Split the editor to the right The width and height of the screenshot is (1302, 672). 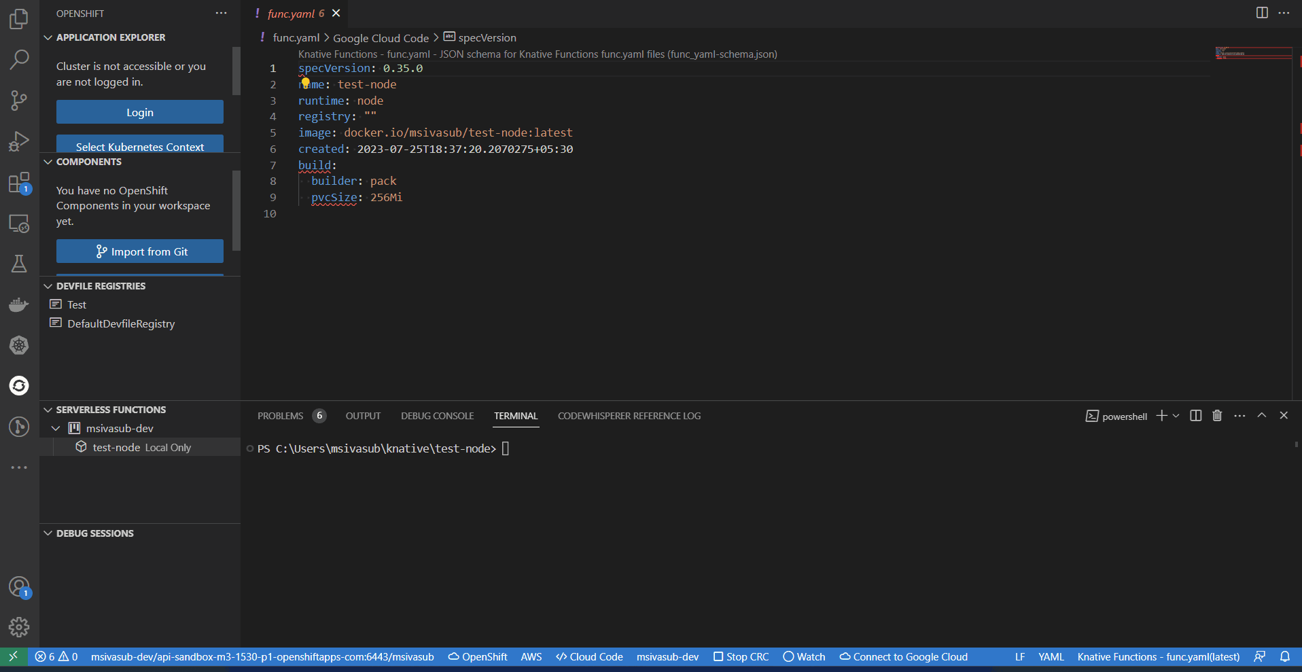point(1262,13)
